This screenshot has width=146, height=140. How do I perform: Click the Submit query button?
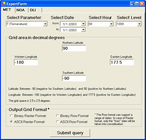[x=70, y=133]
